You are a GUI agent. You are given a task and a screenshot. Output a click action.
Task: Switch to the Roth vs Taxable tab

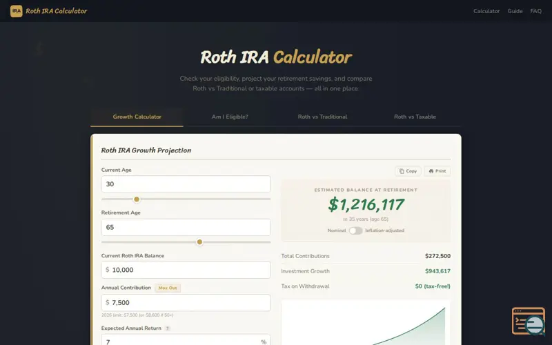pos(415,117)
